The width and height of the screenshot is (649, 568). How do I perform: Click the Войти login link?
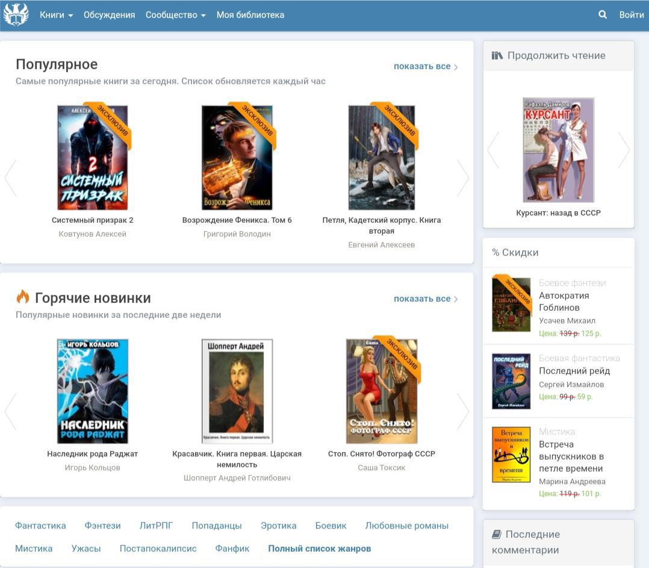pyautogui.click(x=631, y=15)
